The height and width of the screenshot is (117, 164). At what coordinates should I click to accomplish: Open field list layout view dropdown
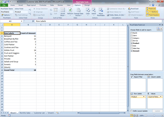[x=160, y=29]
